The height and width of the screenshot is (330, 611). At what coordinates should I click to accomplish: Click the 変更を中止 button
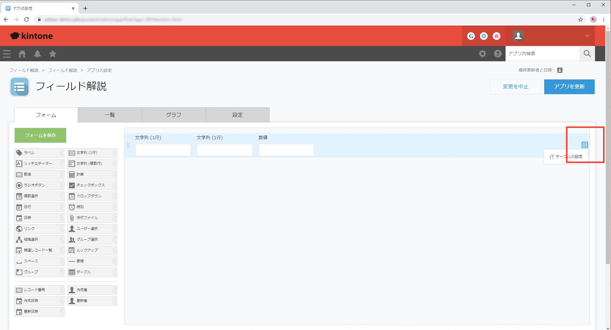(x=516, y=87)
